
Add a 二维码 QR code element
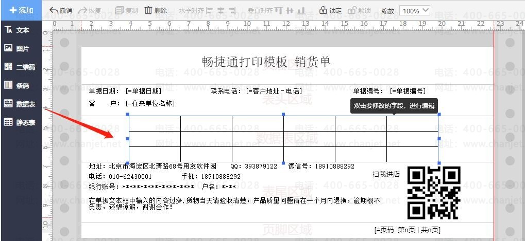coord(20,67)
